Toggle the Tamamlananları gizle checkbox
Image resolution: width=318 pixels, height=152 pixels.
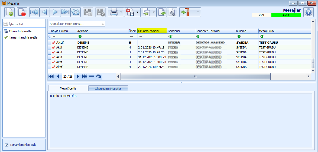coord(7,145)
